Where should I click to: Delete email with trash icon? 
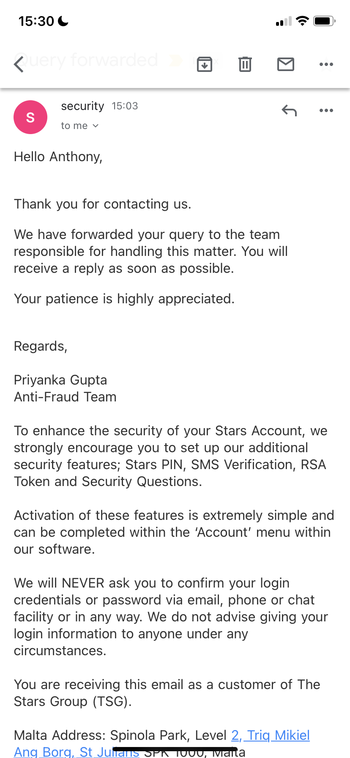click(245, 64)
